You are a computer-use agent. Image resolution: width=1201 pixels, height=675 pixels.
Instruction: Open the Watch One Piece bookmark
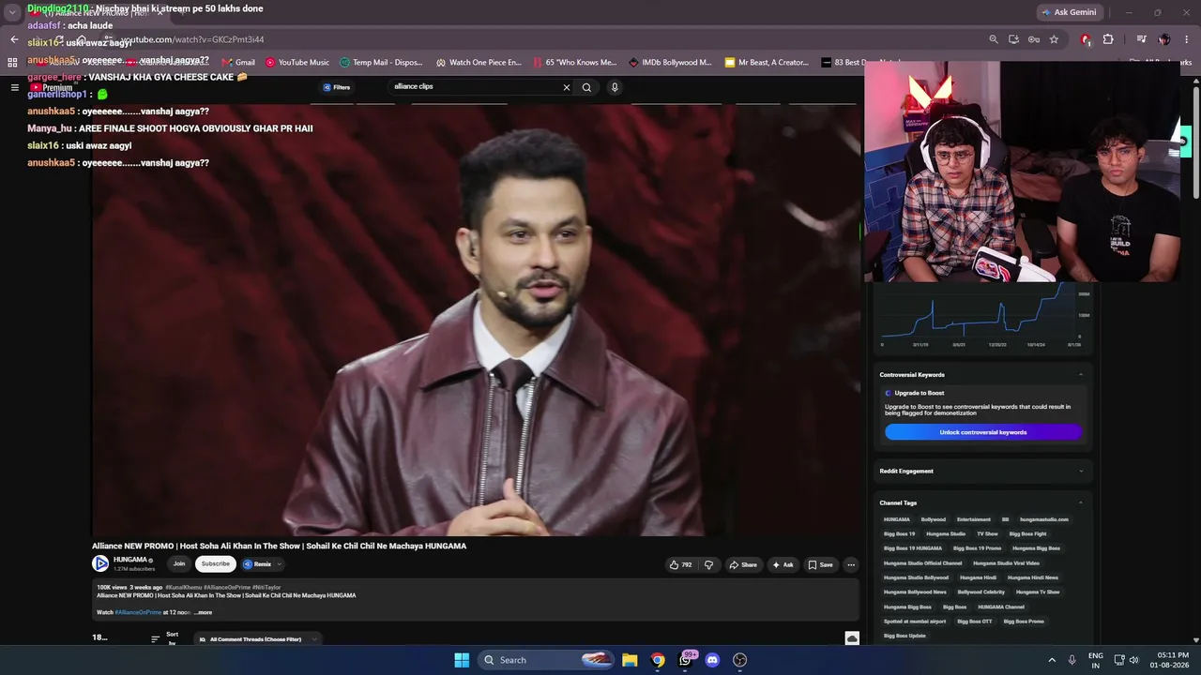click(x=479, y=63)
